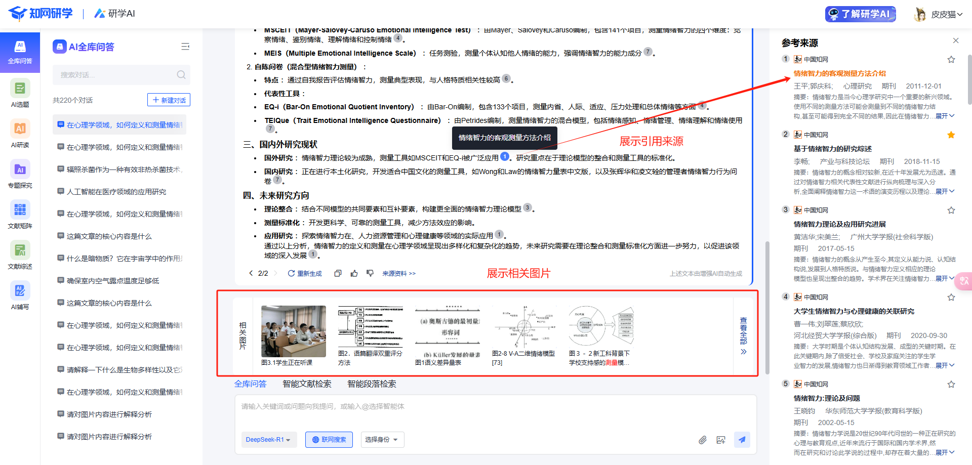Click the attachment paperclip icon
This screenshot has width=972, height=465.
(x=702, y=440)
